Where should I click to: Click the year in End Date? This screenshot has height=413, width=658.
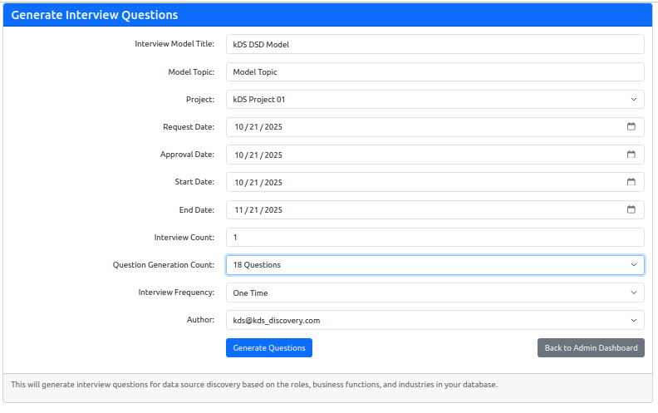(x=273, y=209)
